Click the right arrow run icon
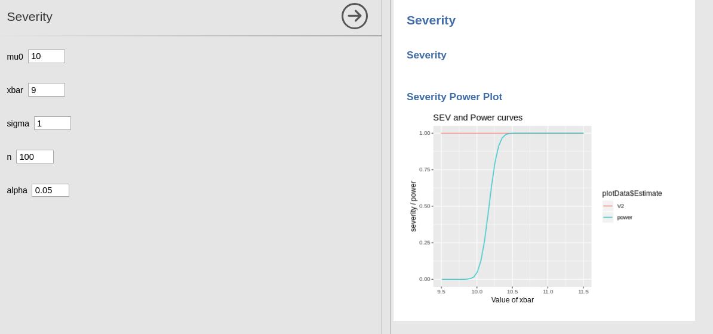Viewport: 713px width, 334px height. click(354, 16)
